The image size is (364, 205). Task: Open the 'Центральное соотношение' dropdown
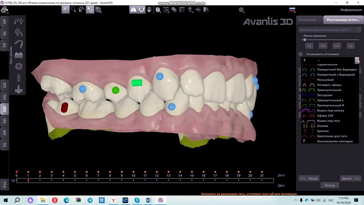pos(359,30)
